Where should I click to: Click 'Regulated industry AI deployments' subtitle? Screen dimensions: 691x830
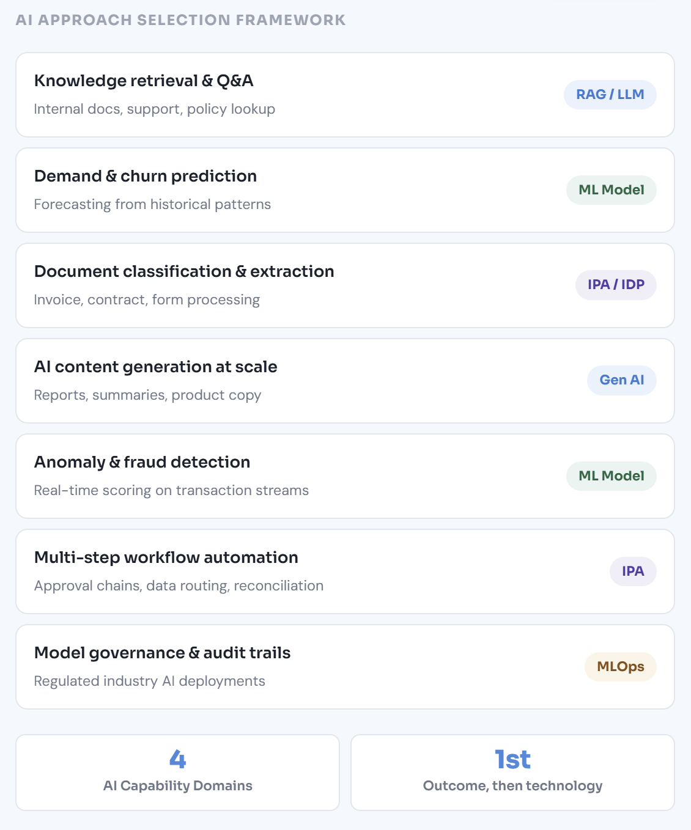coord(150,681)
